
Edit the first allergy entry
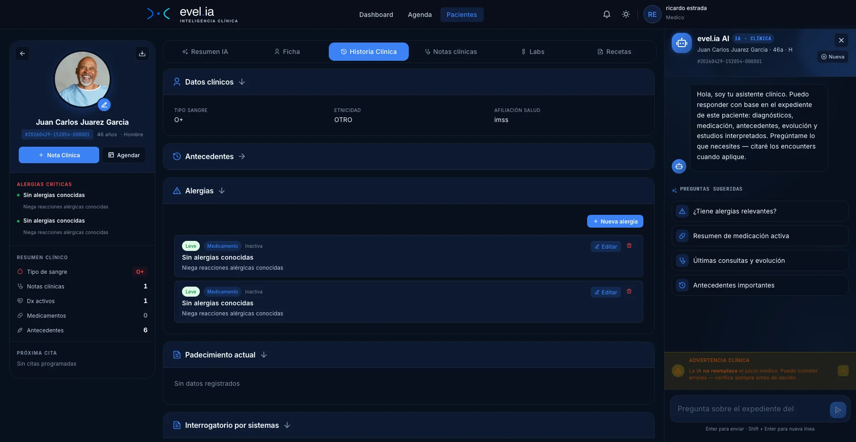605,246
